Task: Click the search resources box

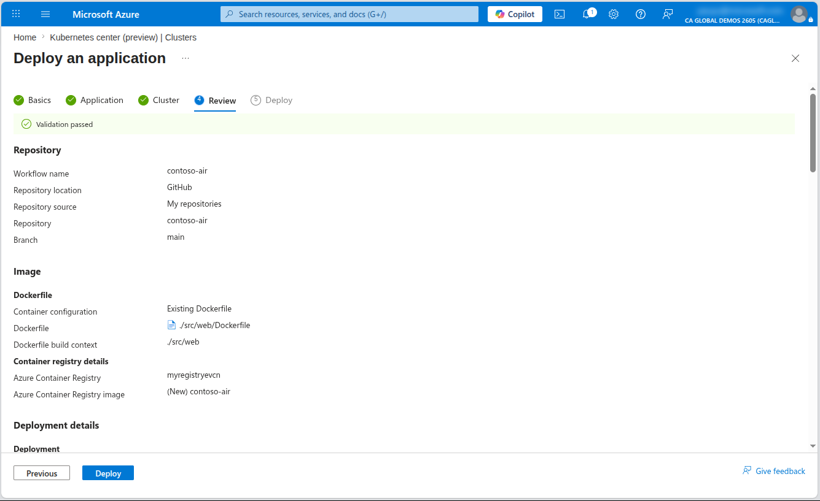Action: tap(349, 14)
